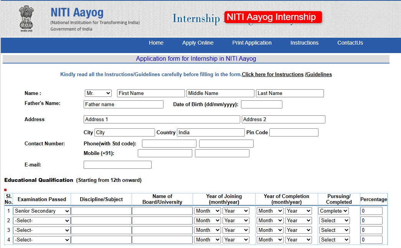Open row 2 Examination Passed -Select- dropdown

pos(42,221)
